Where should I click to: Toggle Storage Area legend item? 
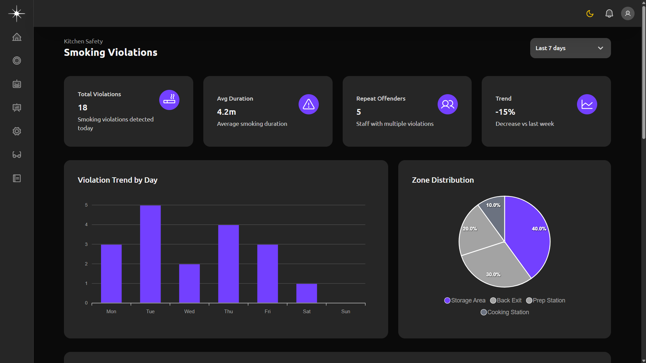pyautogui.click(x=465, y=300)
